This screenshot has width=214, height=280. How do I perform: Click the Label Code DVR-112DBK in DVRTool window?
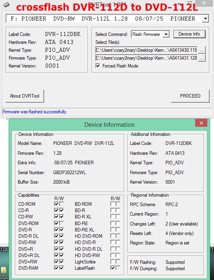63,34
